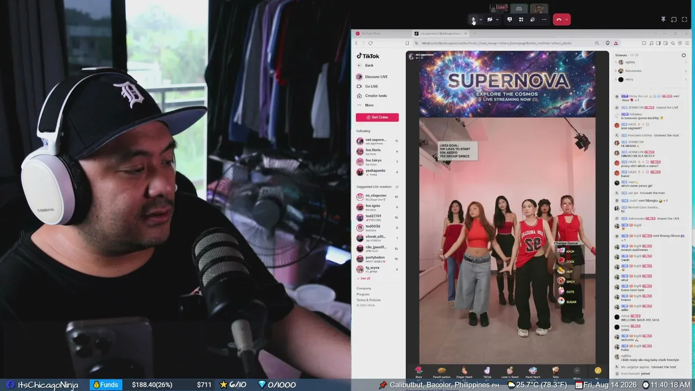Go back in the browser

coord(357,43)
